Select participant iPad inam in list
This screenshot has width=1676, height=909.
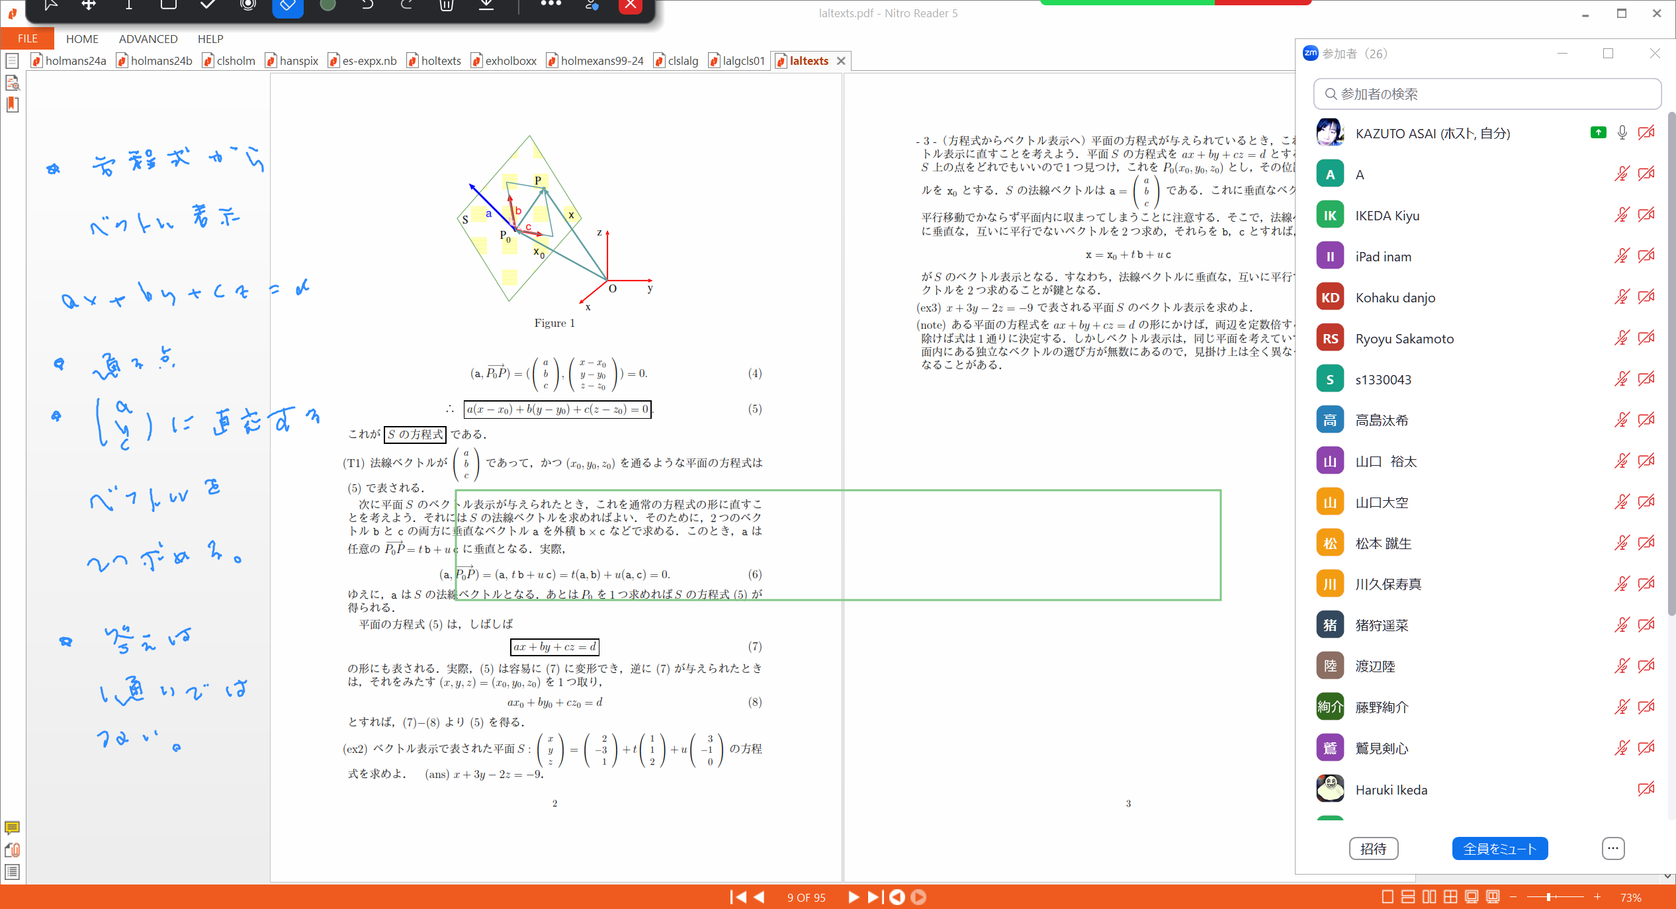tap(1487, 256)
